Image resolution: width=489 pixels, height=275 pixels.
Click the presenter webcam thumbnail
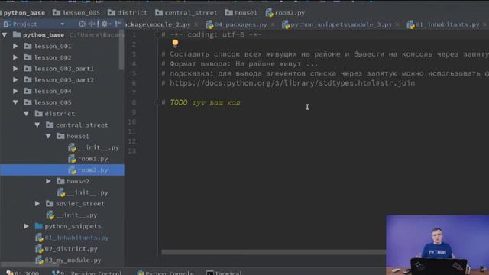pos(437,244)
